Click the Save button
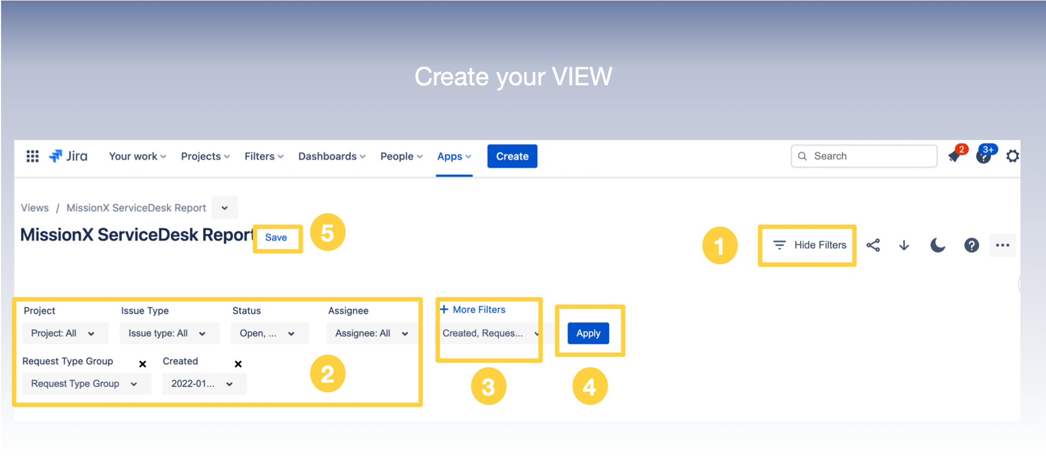The image size is (1046, 460). (276, 238)
